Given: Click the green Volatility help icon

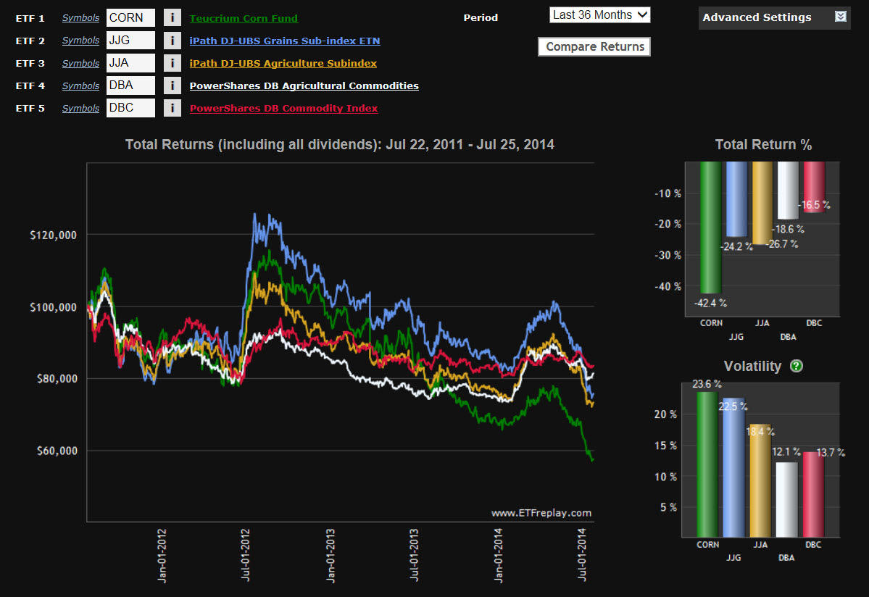Looking at the screenshot, I should tap(797, 366).
